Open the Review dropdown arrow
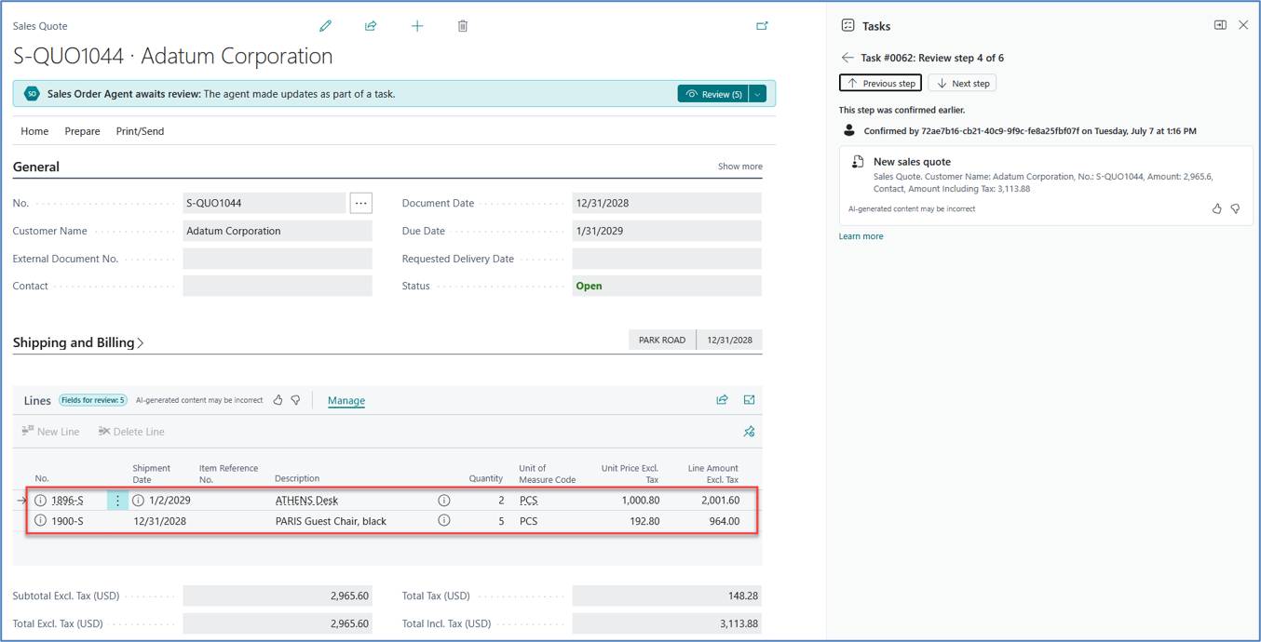The width and height of the screenshot is (1261, 642). pyautogui.click(x=758, y=94)
